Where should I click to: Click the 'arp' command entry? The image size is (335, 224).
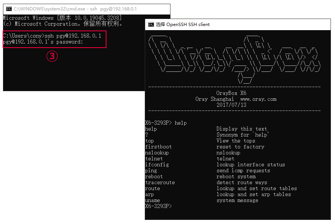149,195
